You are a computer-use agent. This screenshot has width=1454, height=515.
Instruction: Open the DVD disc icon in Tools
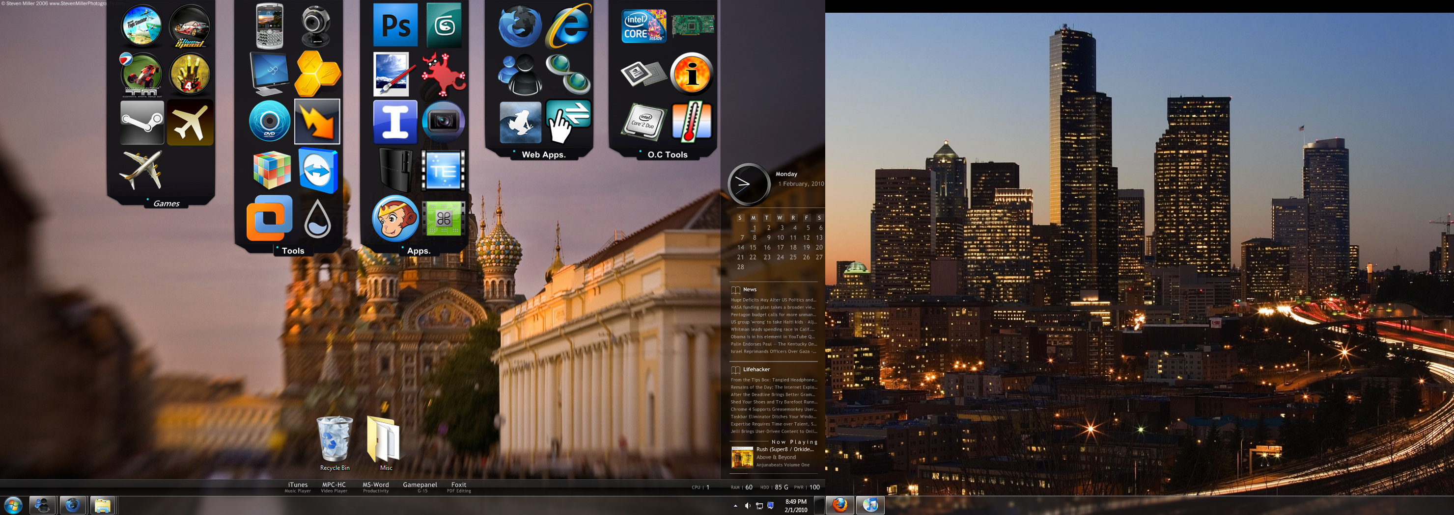point(269,121)
